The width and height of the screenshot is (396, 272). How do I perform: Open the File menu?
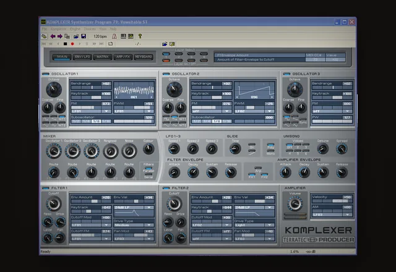[x=45, y=29]
